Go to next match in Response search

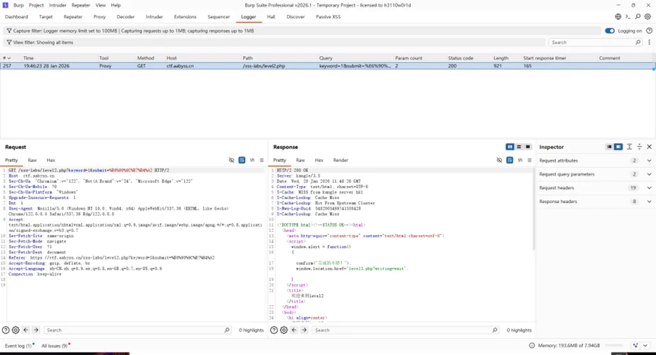304,330
